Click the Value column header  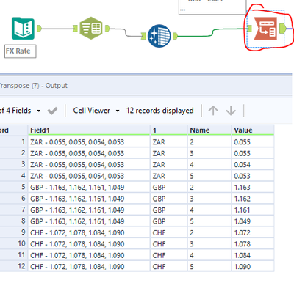point(253,130)
